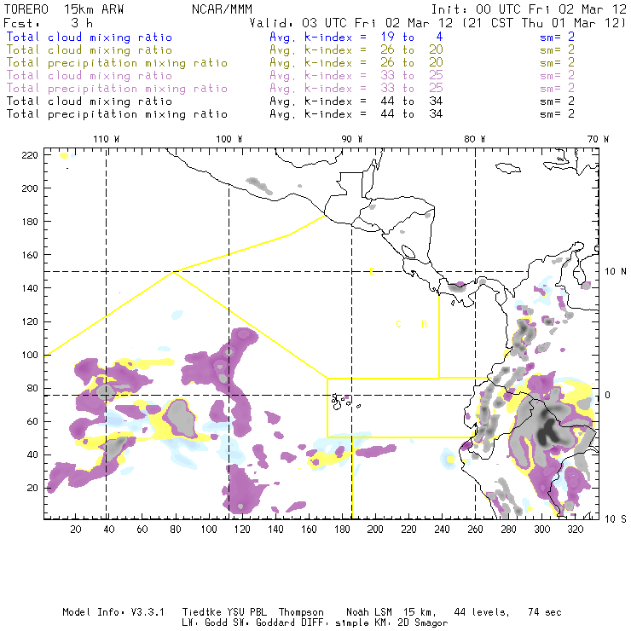The image size is (631, 631).
Task: Click the "Fcst: 3 h" forecast label
Action: (49, 23)
